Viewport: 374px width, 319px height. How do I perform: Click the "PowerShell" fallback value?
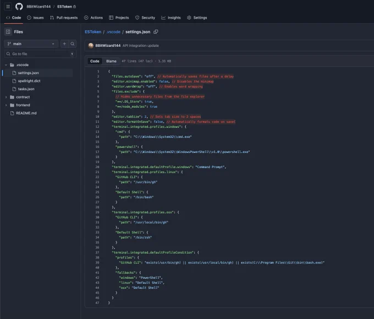pyautogui.click(x=150, y=278)
